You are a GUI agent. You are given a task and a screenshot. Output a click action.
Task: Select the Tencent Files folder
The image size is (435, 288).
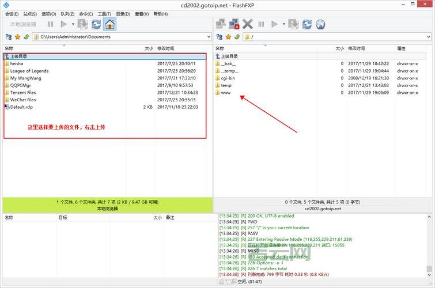tap(23, 92)
